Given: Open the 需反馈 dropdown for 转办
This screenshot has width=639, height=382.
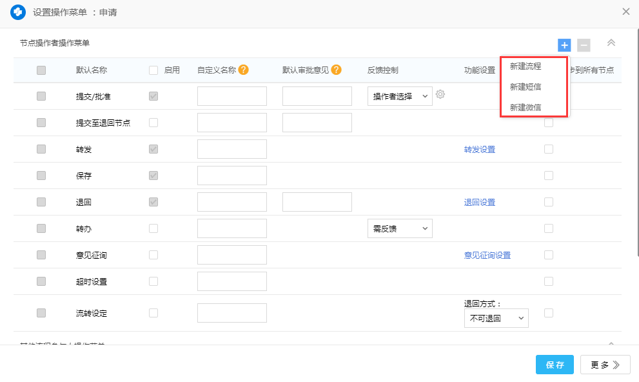Looking at the screenshot, I should click(400, 228).
